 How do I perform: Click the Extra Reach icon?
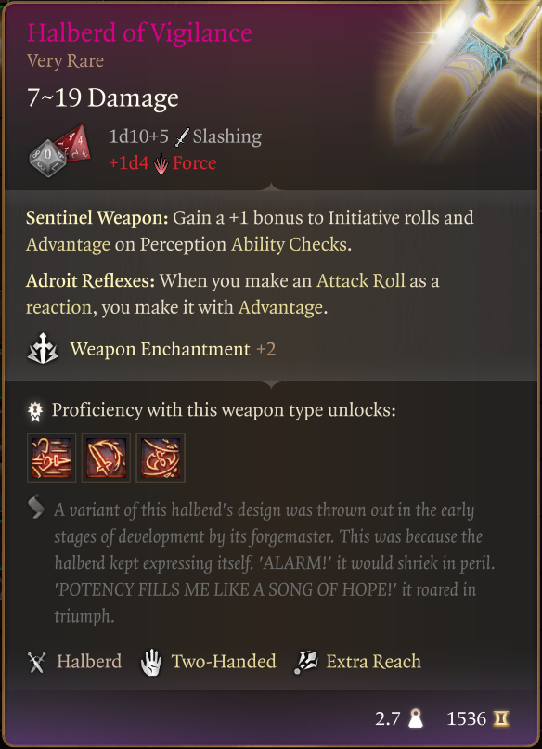click(x=305, y=662)
